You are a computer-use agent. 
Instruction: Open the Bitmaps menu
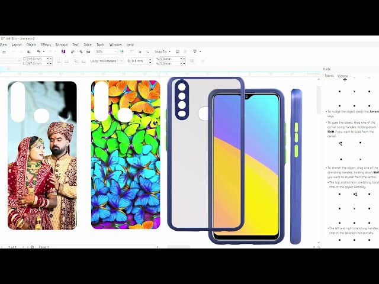[x=62, y=45]
